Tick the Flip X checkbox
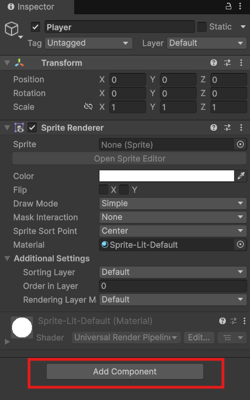 pyautogui.click(x=103, y=190)
